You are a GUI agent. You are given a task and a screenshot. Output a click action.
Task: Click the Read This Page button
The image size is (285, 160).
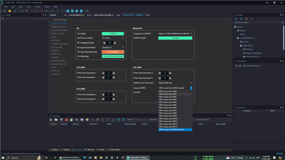[60, 20]
